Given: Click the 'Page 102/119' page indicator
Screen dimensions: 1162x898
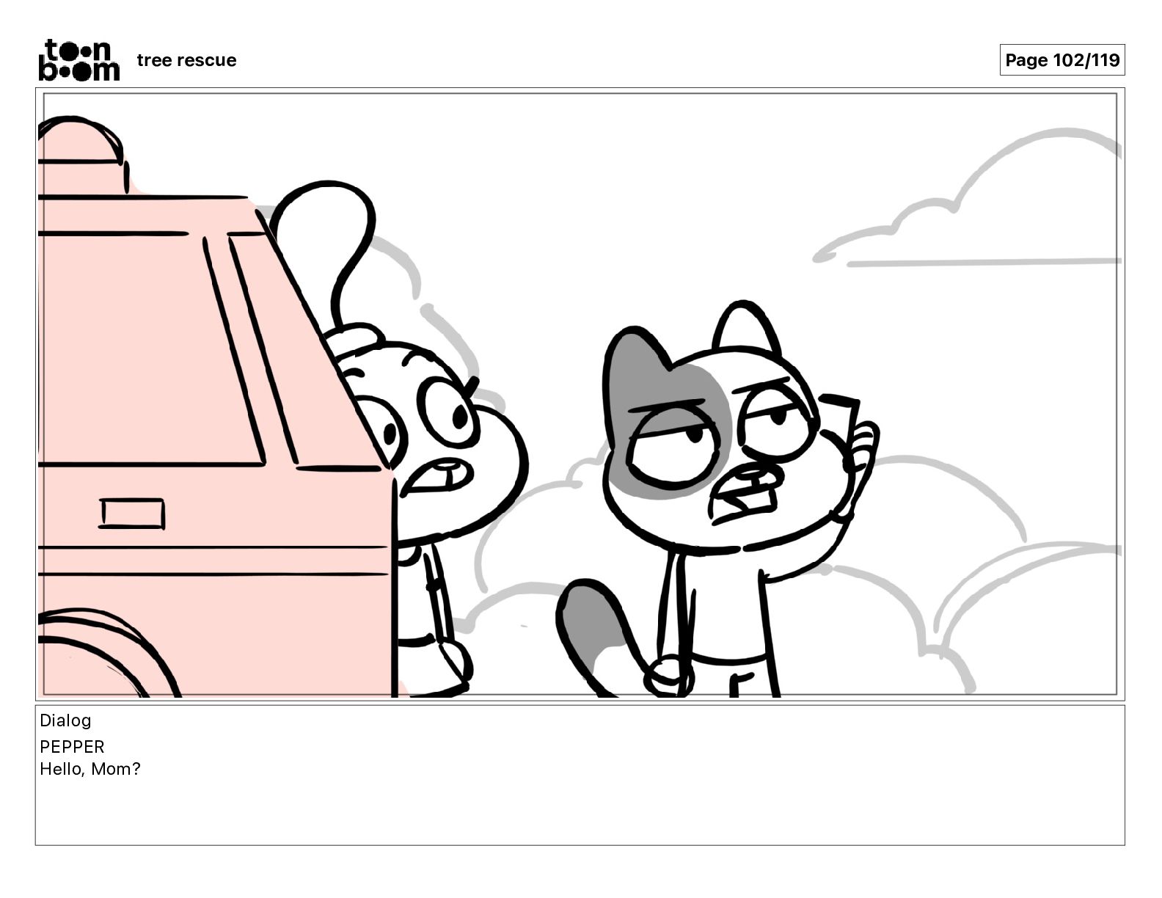Looking at the screenshot, I should click(x=1061, y=60).
